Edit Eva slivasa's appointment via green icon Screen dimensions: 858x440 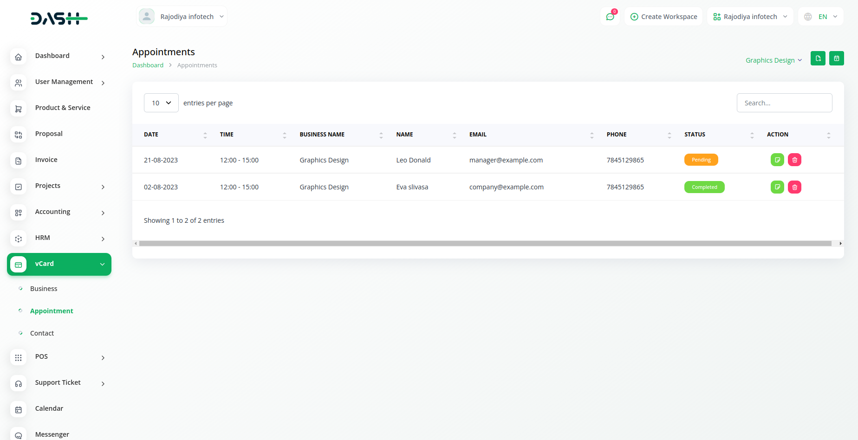(x=777, y=187)
